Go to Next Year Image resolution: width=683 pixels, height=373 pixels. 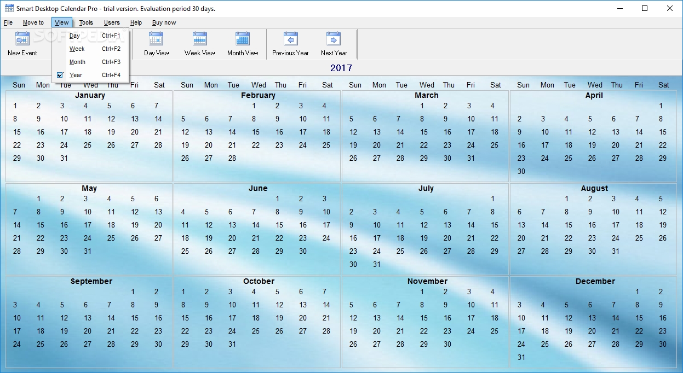(334, 44)
